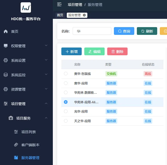The height and width of the screenshot is (165, 167).
Task: Click the briefcase icon beside 项目服务
Action: [11, 118]
